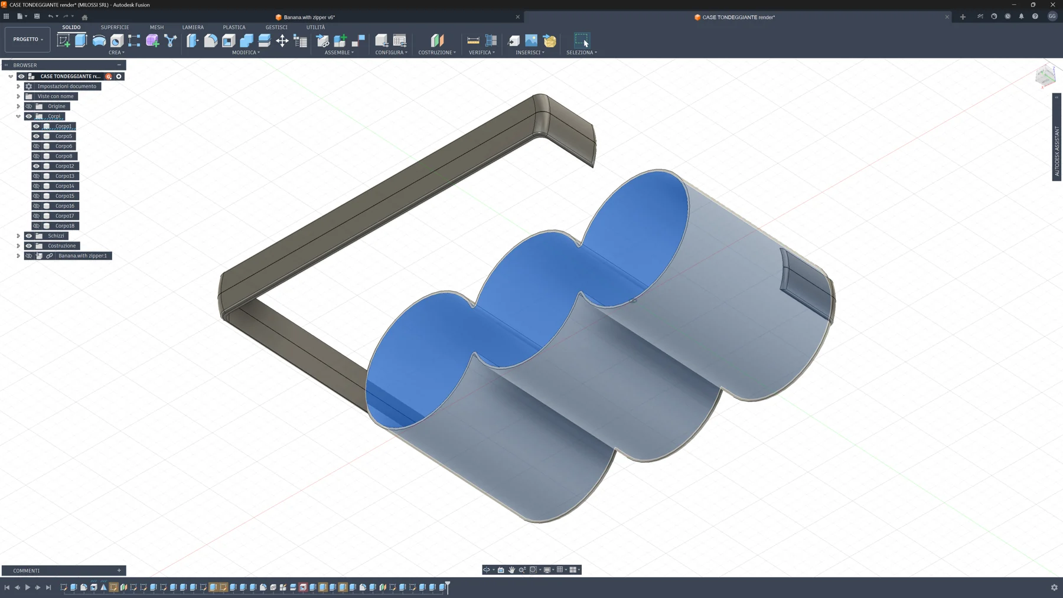Expand the Impostazioni documento node
The image size is (1063, 598).
click(18, 86)
